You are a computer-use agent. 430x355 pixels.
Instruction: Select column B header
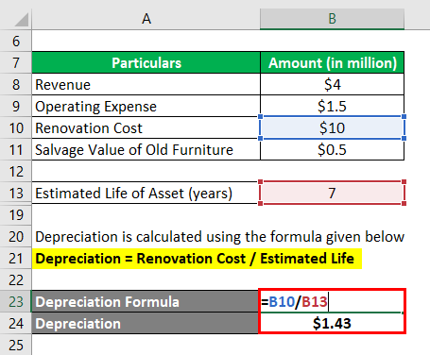[332, 19]
